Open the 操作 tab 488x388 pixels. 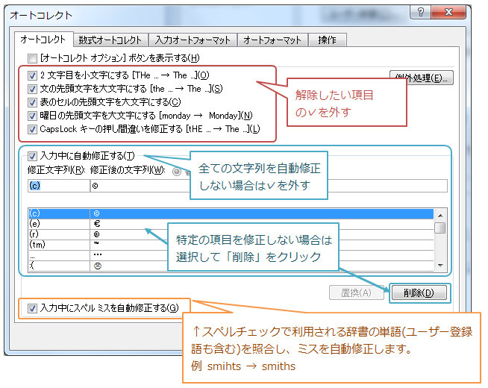tap(327, 40)
